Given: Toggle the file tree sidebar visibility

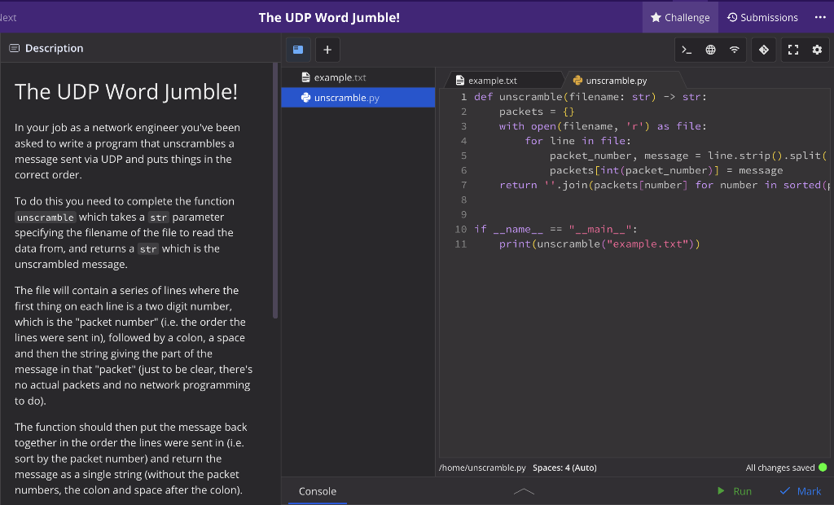Looking at the screenshot, I should 297,50.
